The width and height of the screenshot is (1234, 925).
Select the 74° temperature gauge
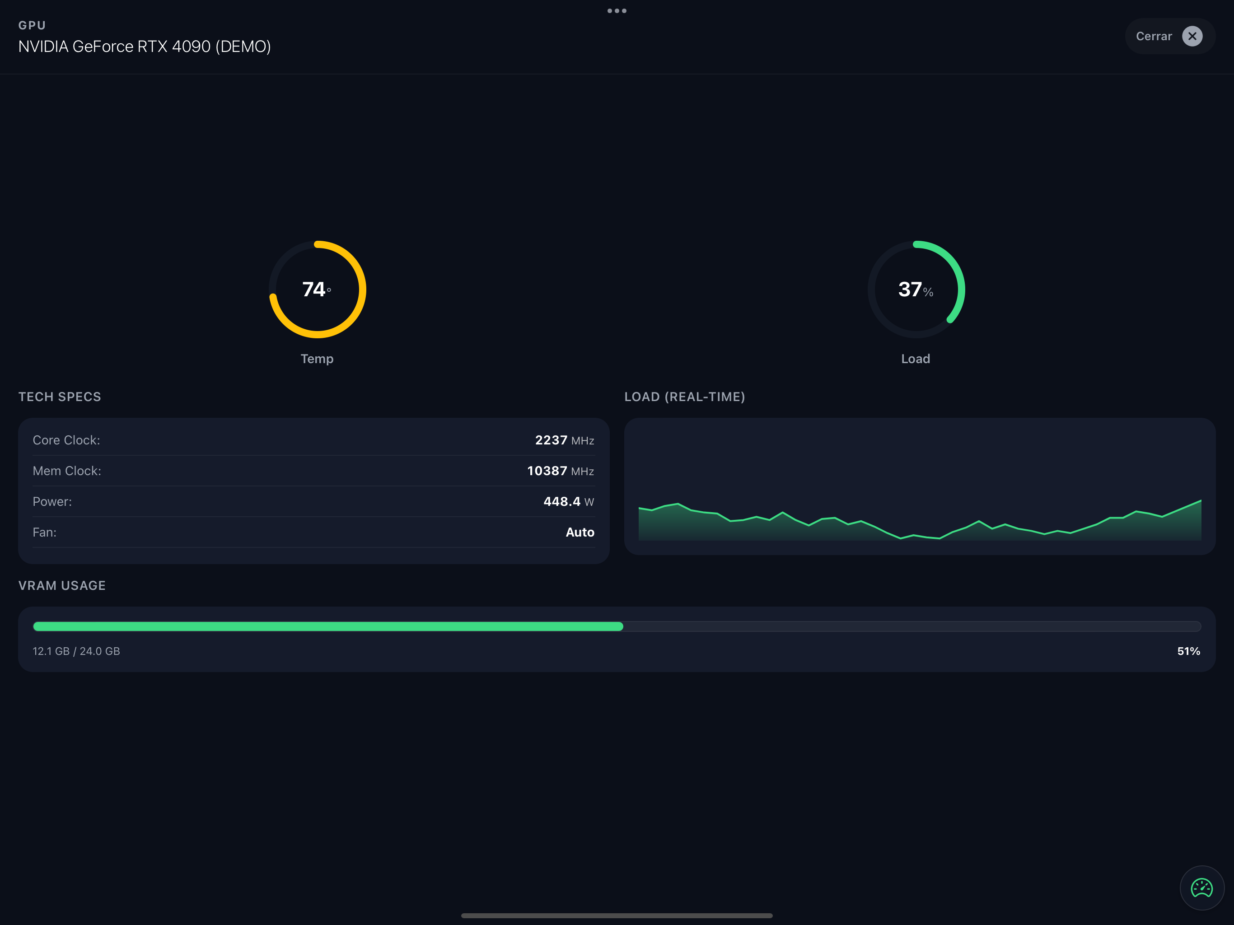click(x=318, y=289)
